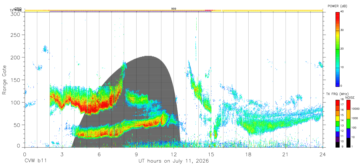This screenshot has height=167, width=363.
Task: Click the 20 tick on the POWER colorbar
Action: [x=342, y=49]
